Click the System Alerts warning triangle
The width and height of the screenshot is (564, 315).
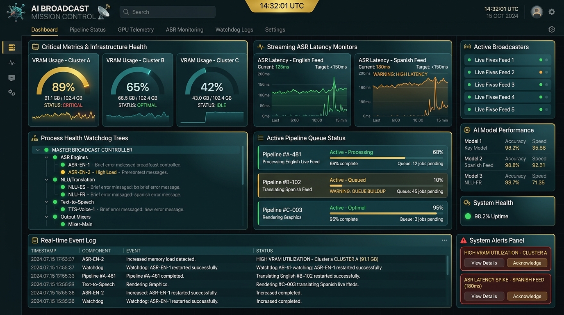464,240
